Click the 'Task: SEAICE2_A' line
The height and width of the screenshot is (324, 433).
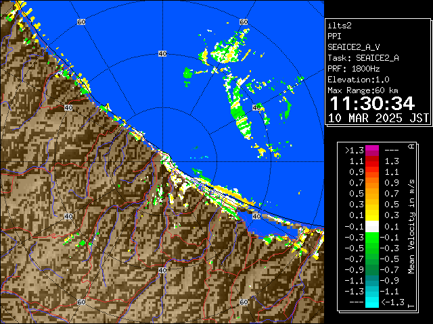pyautogui.click(x=363, y=58)
